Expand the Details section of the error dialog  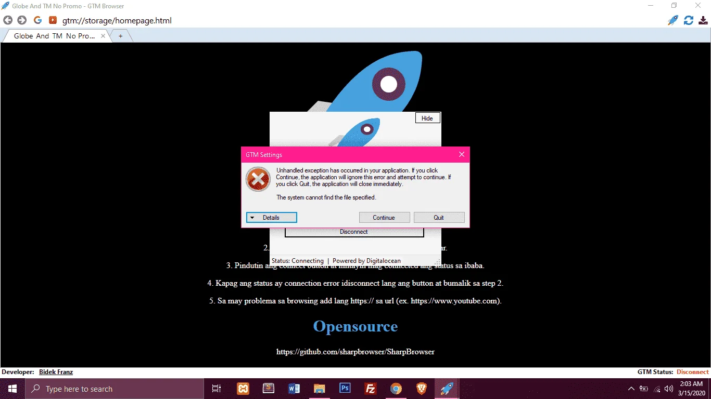coord(271,218)
